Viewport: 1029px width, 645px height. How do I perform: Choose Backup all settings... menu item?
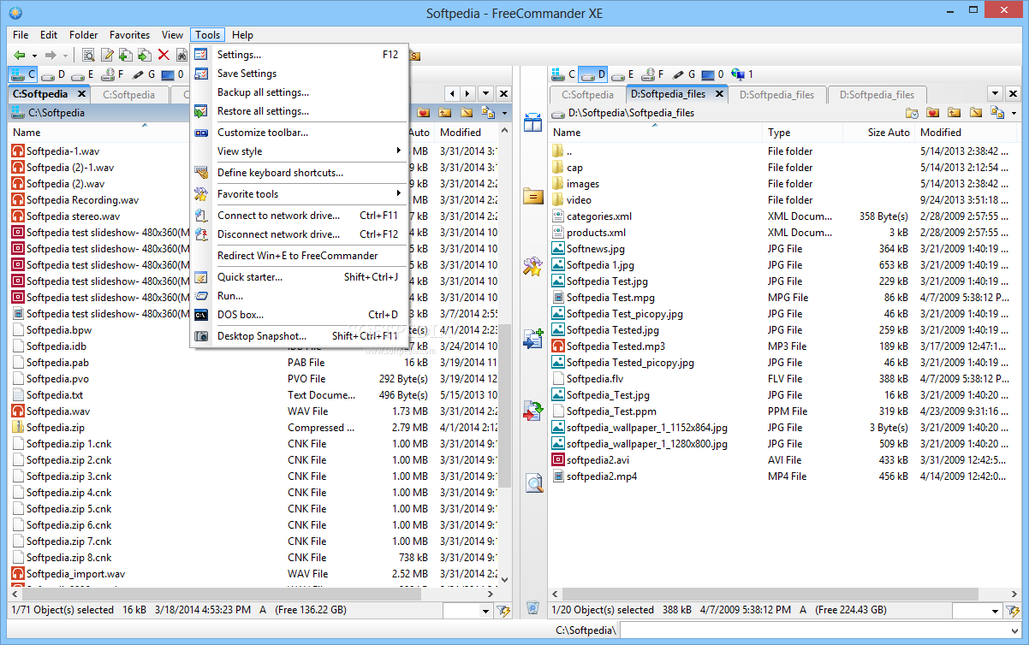tap(297, 92)
